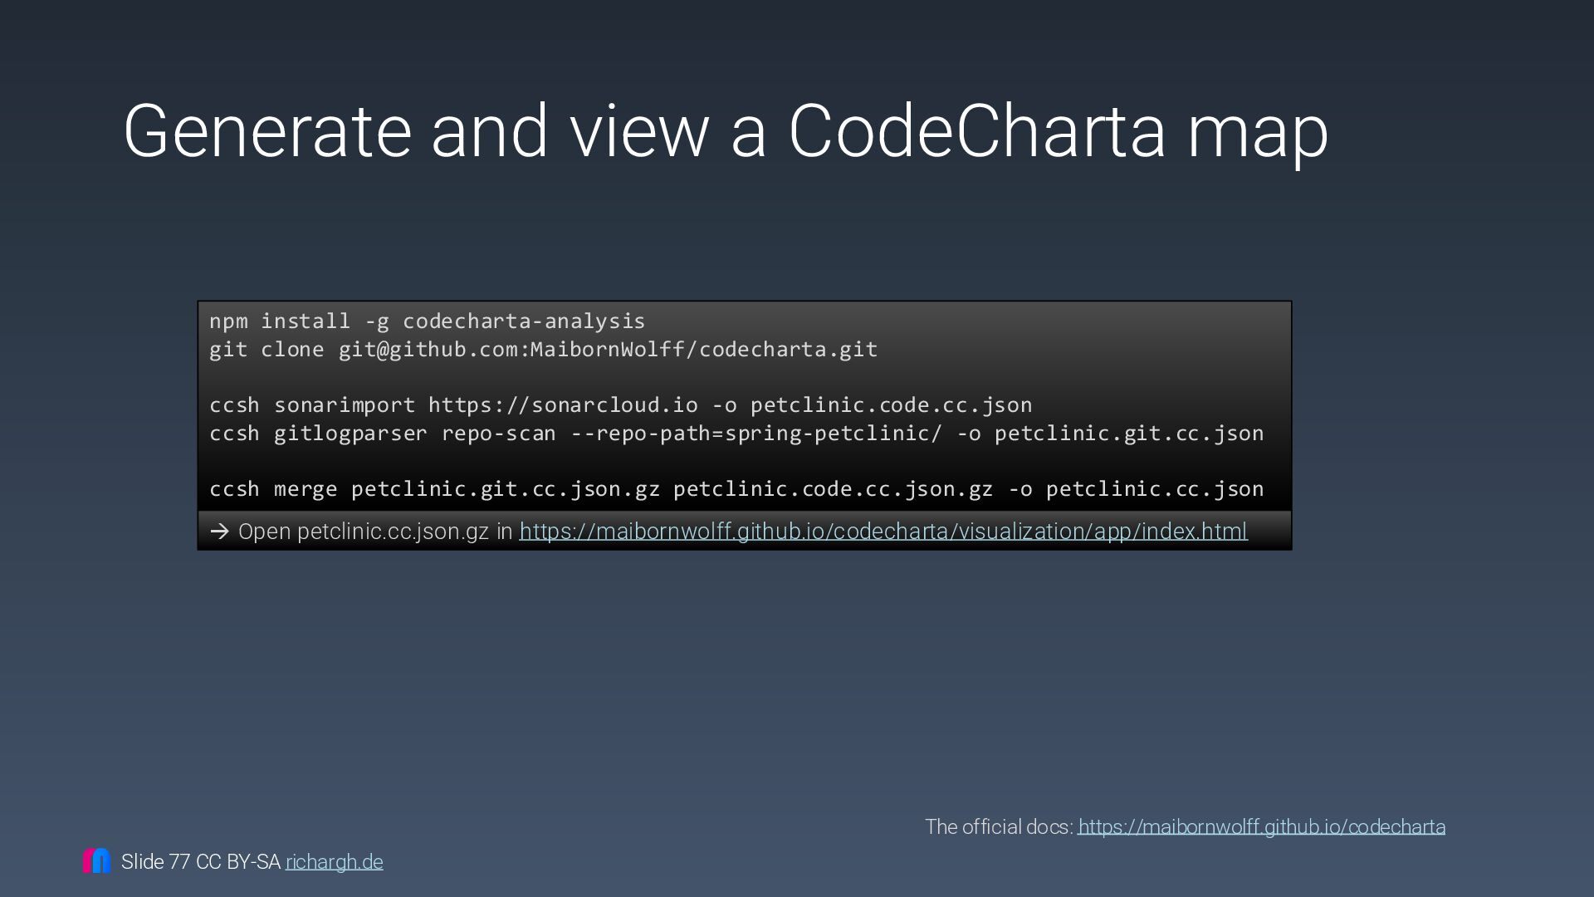Viewport: 1594px width, 897px height.
Task: Click 'petclinic.code.cc.json' output in sonarimport line
Action: 891,405
